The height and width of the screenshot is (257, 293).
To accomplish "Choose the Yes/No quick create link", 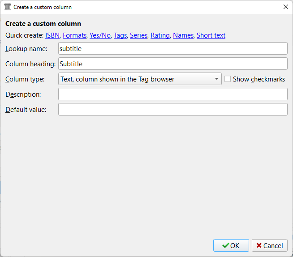I will pos(100,35).
